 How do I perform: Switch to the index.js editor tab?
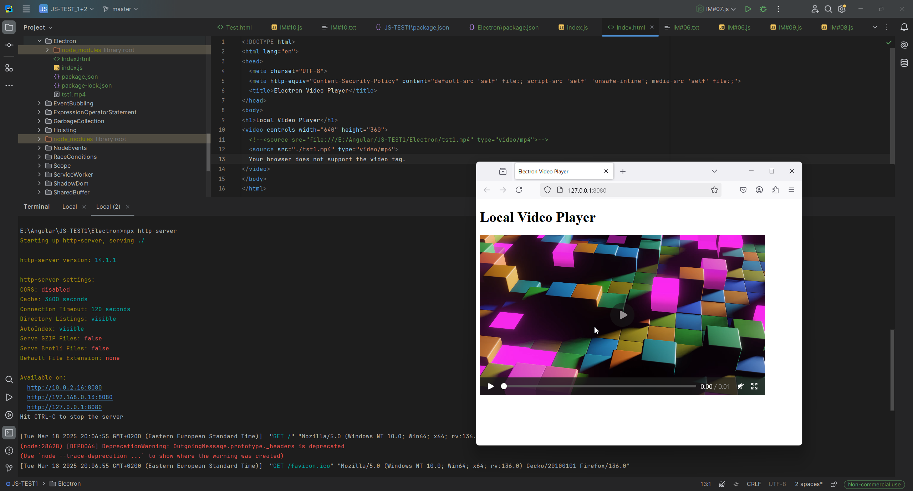coord(573,27)
